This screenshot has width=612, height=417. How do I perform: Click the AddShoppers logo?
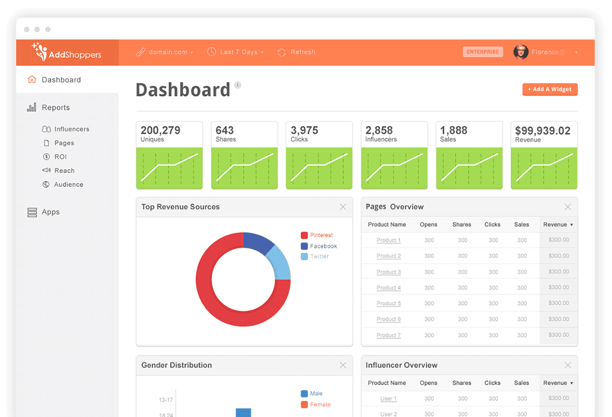pyautogui.click(x=67, y=52)
